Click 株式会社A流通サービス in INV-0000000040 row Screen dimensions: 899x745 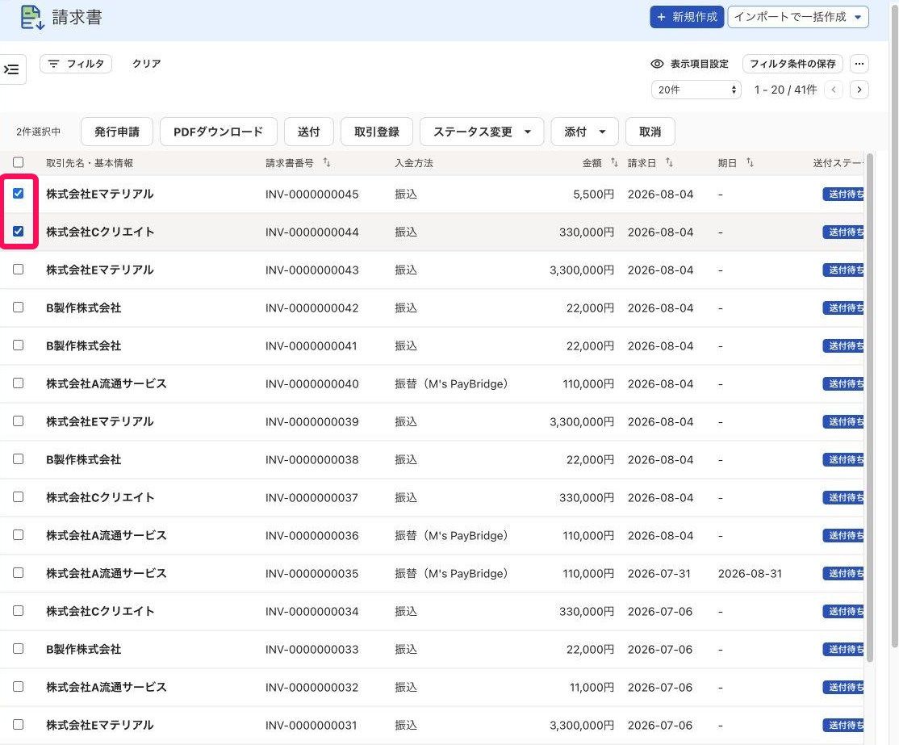click(x=107, y=383)
